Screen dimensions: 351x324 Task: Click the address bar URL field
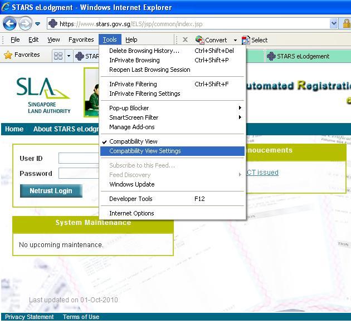coord(188,24)
